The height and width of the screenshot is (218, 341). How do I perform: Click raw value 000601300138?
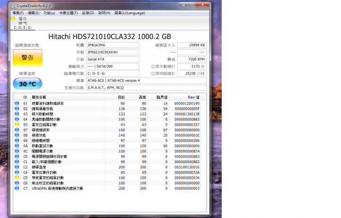(x=187, y=114)
